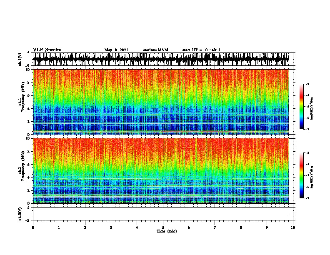Select the "start UT = 0 : 40: 1" text
This screenshot has width=330, height=255.
201,50
